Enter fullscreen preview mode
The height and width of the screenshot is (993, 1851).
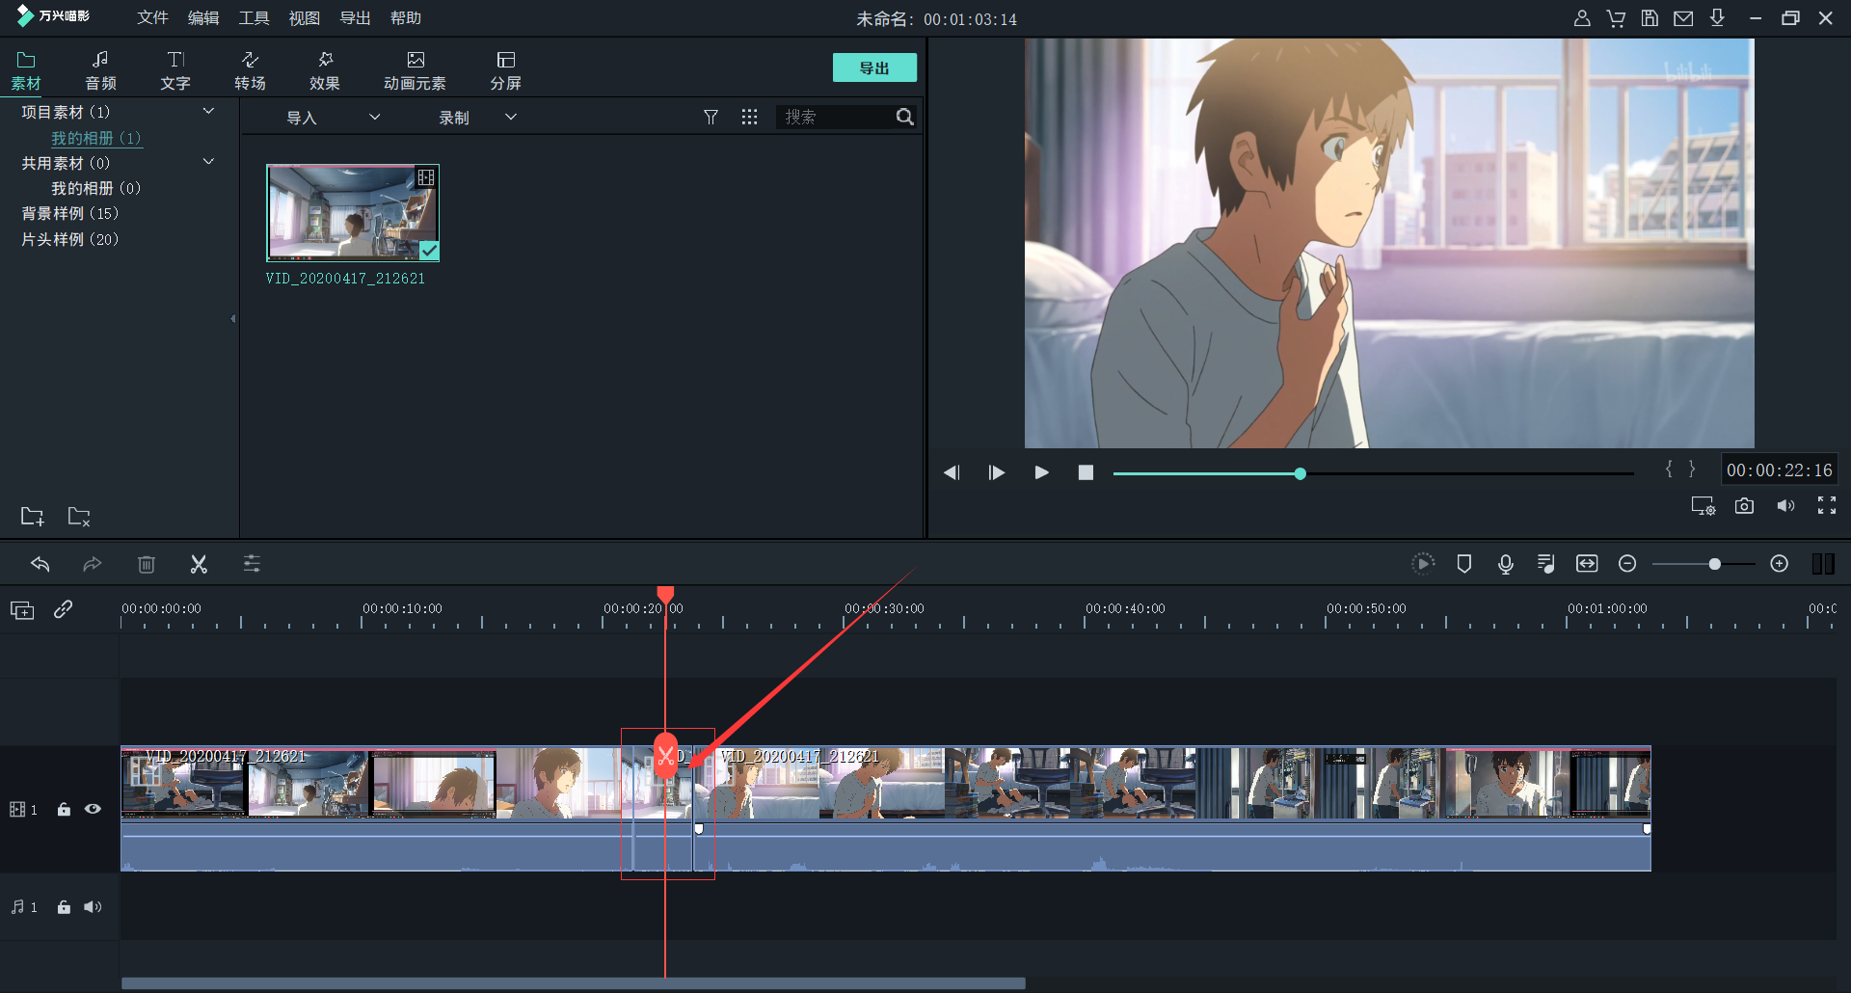1826,506
